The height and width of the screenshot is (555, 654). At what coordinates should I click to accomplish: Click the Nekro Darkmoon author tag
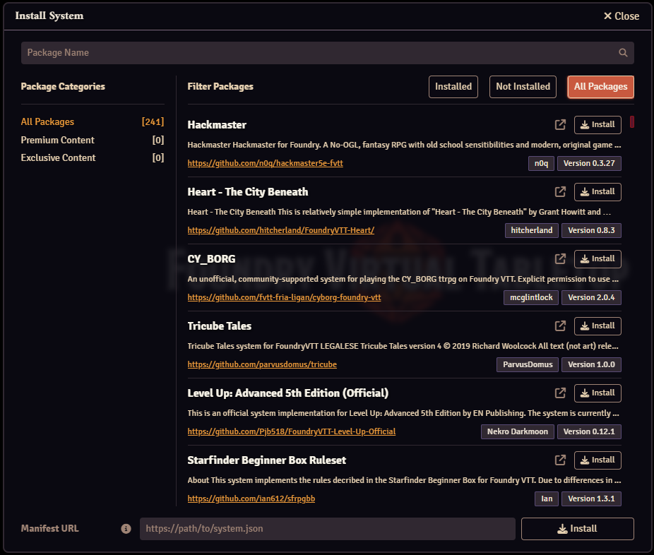click(517, 432)
